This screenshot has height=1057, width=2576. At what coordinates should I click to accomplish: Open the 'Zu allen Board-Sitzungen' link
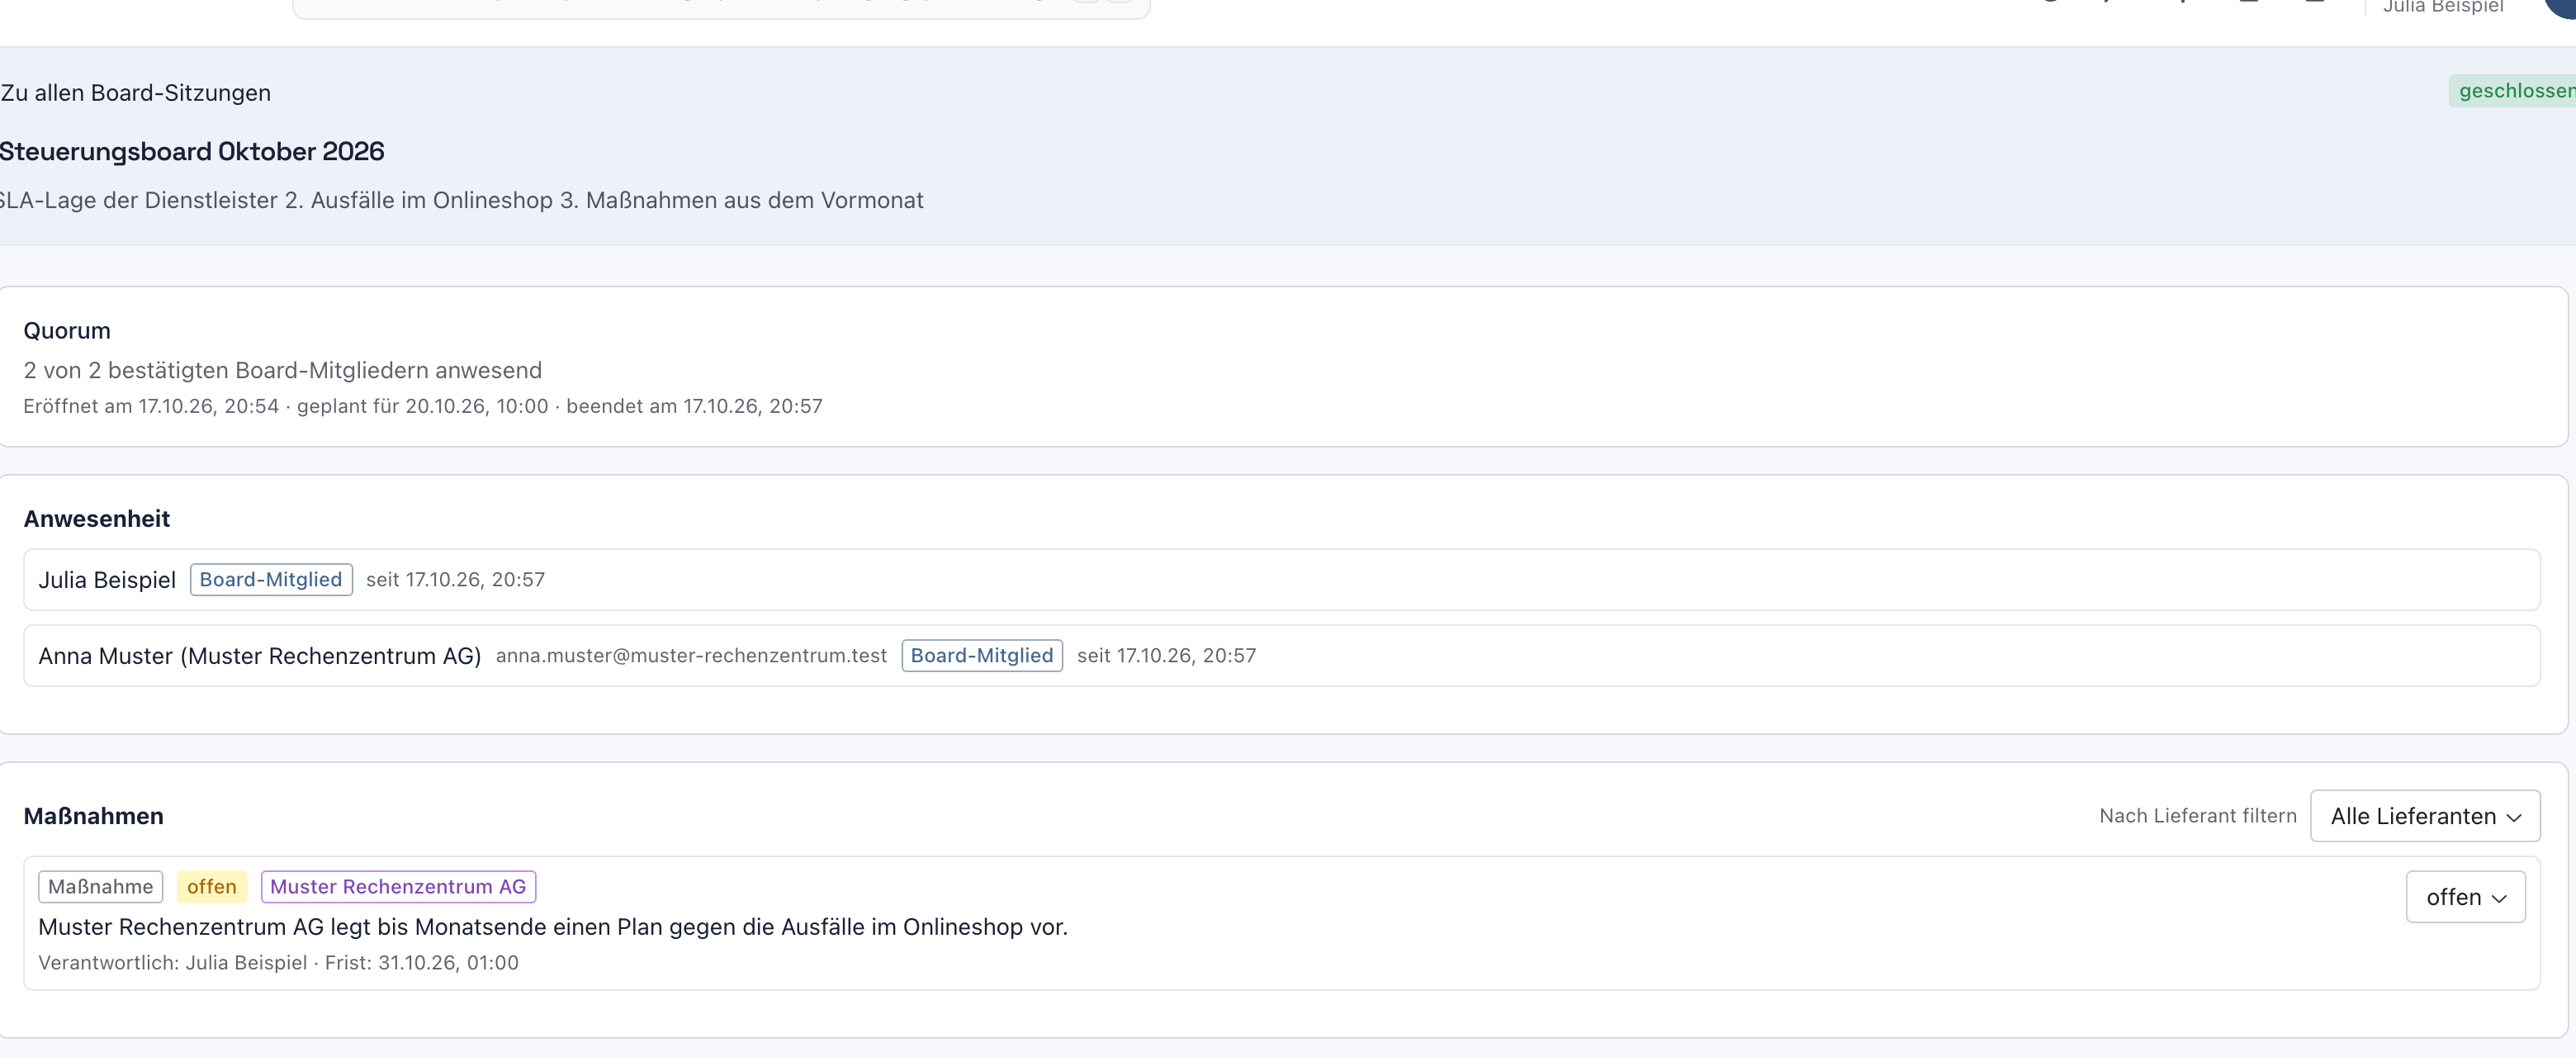(x=135, y=93)
